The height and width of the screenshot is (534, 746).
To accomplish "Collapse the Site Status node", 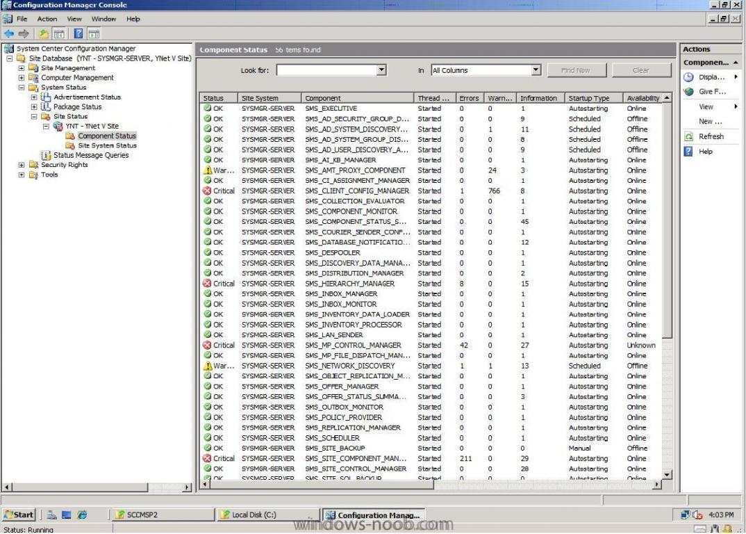I will 34,117.
